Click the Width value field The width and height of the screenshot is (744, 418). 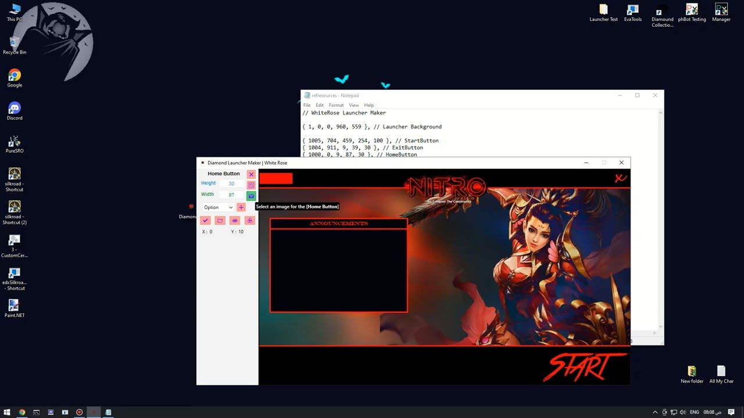coord(231,195)
